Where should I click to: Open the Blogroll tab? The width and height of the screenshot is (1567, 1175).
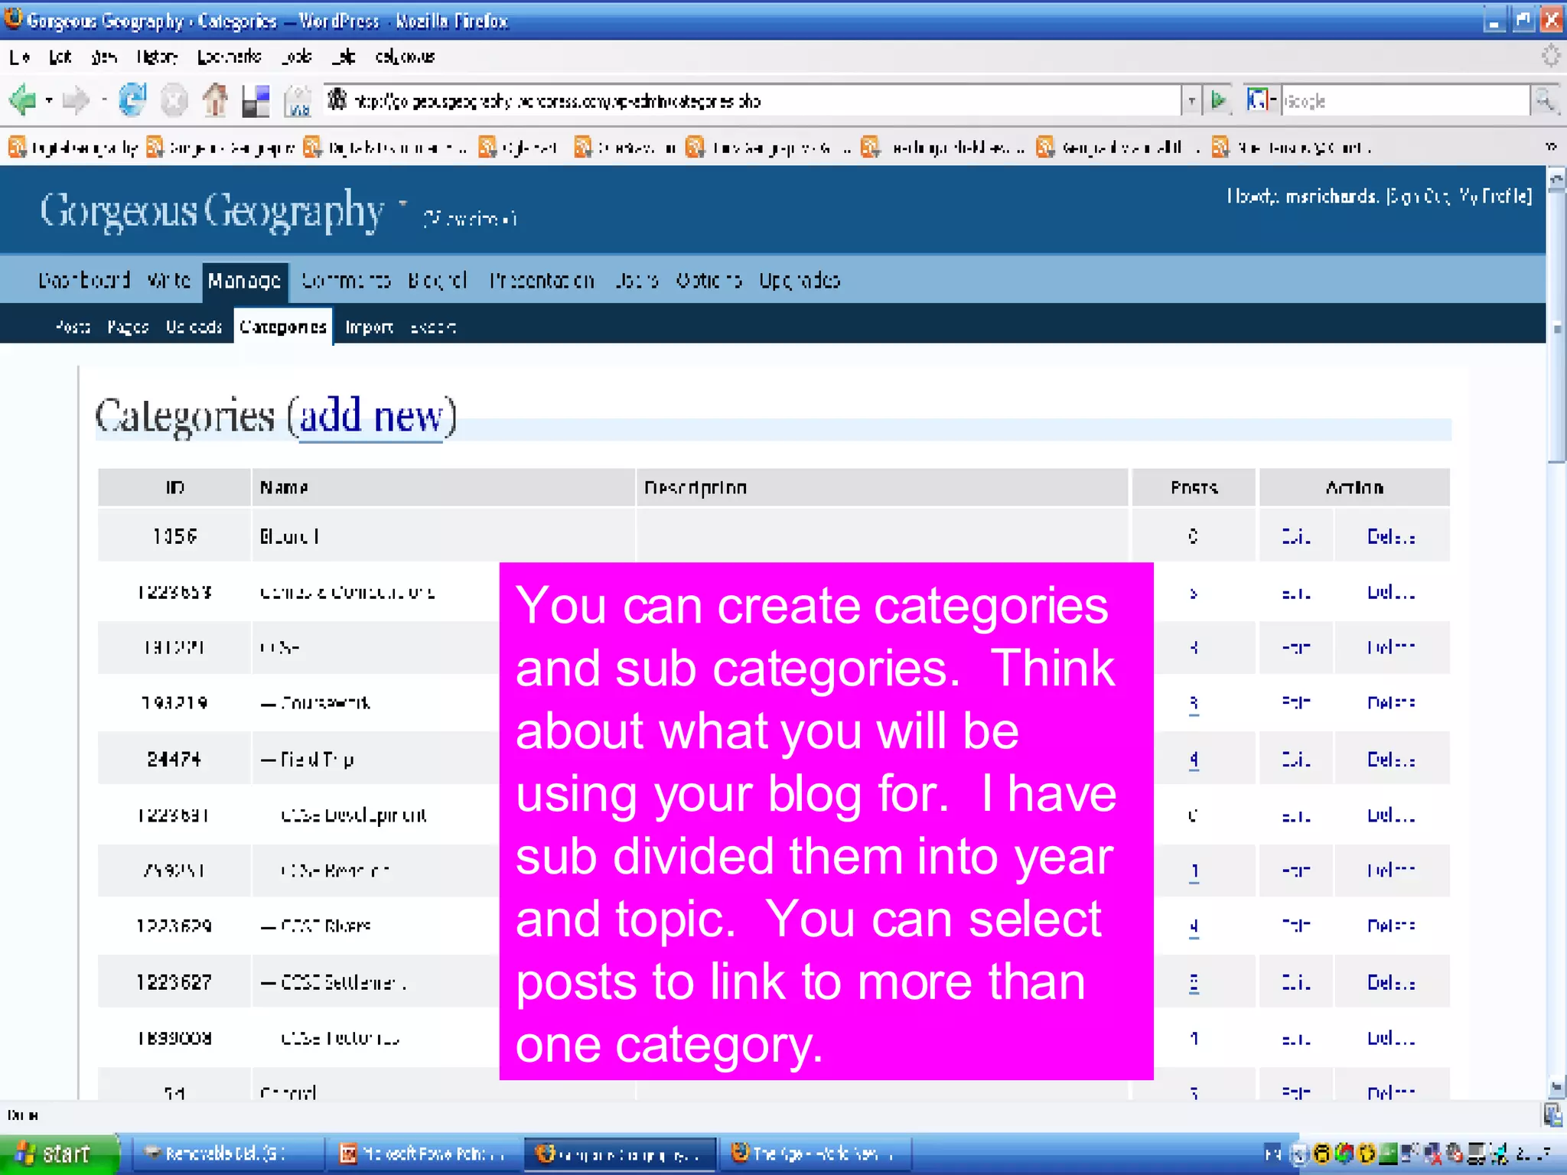(437, 280)
